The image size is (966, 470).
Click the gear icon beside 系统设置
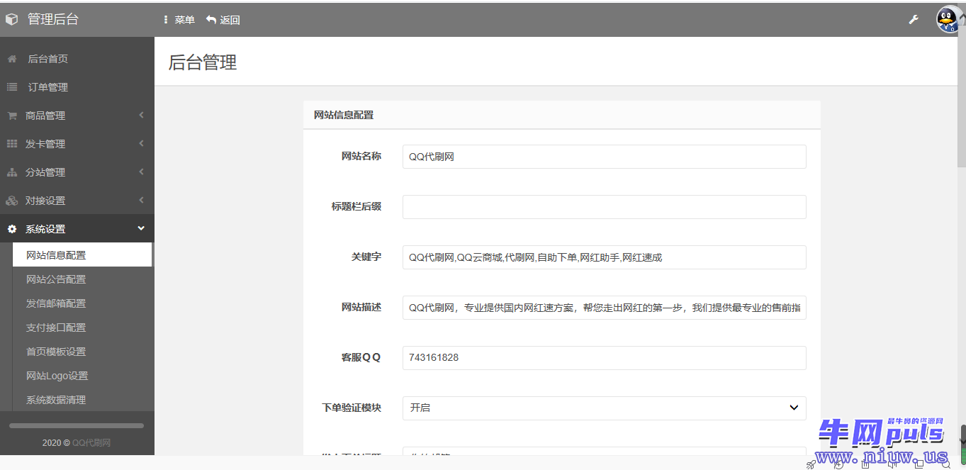(x=12, y=229)
